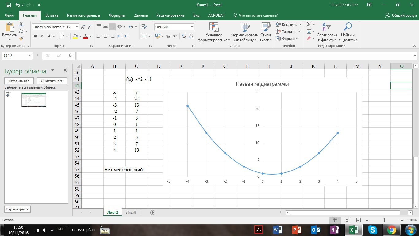Image resolution: width=419 pixels, height=236 pixels.
Task: Merge and center the selected cells
Action: pos(144,36)
